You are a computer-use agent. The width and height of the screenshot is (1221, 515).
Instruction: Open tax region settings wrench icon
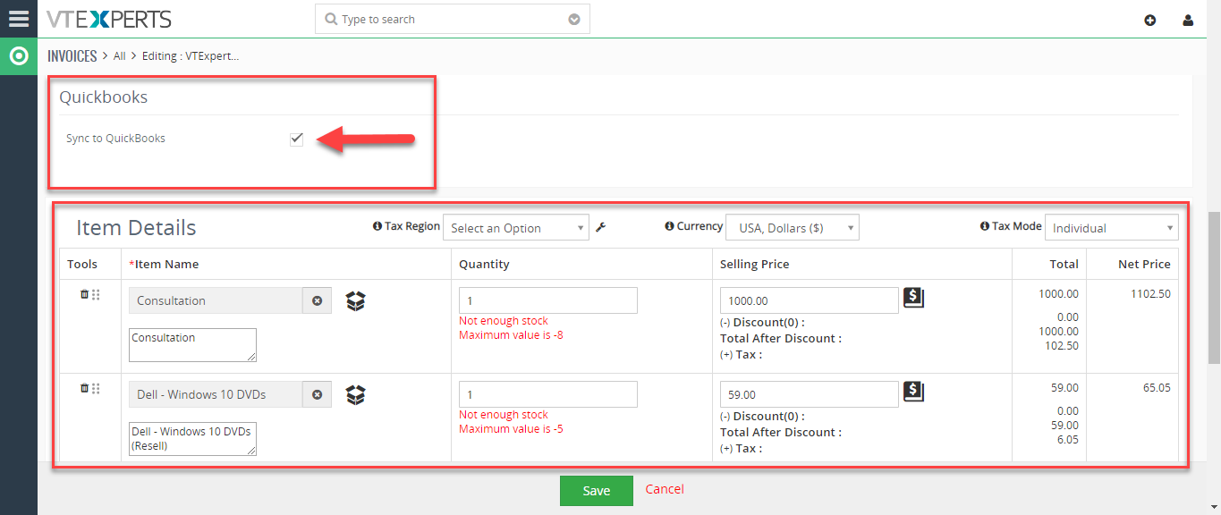pos(600,227)
